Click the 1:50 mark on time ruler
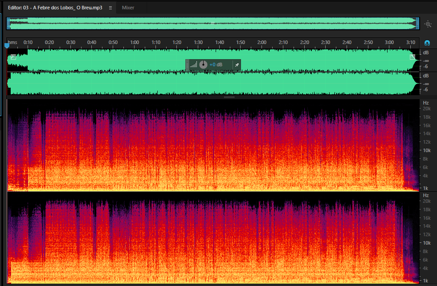This screenshot has width=437, height=286. [241, 42]
